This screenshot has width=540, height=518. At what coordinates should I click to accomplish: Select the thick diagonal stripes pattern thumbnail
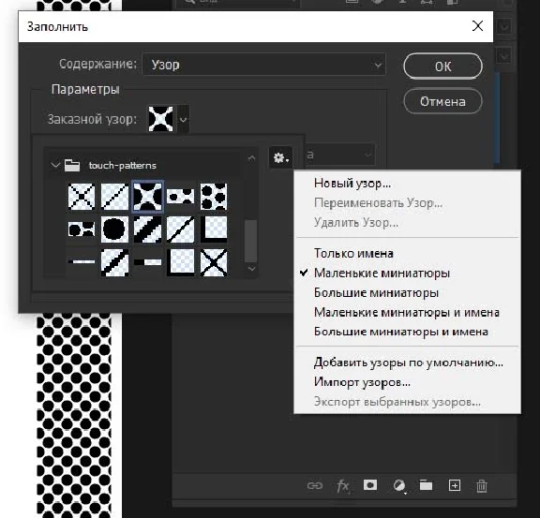click(x=147, y=229)
